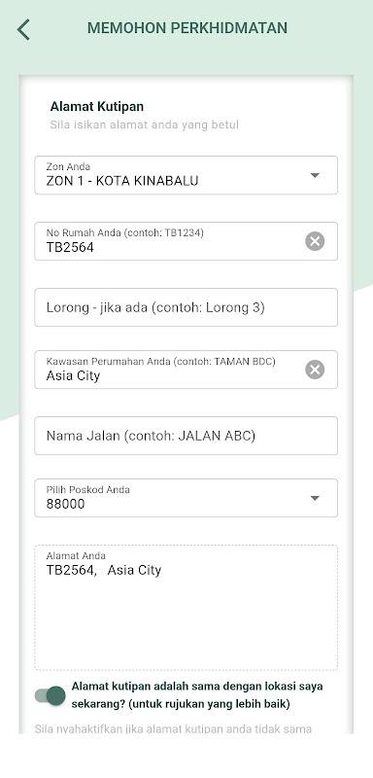This screenshot has width=373, height=778.
Task: Toggle the same-as-current-location switch
Action: [51, 695]
